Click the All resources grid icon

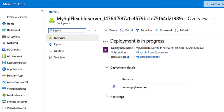[x=4, y=56]
